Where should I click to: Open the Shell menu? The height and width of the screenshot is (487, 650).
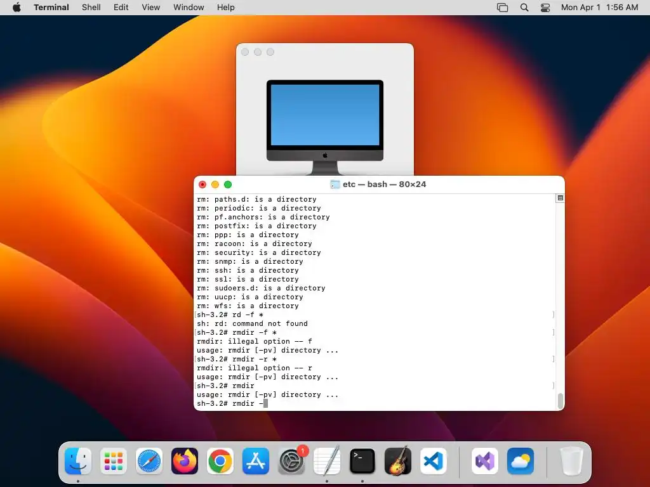[x=91, y=8]
